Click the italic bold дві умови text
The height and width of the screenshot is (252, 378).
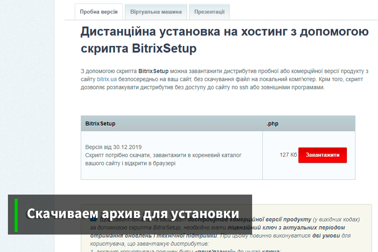pyautogui.click(x=326, y=236)
